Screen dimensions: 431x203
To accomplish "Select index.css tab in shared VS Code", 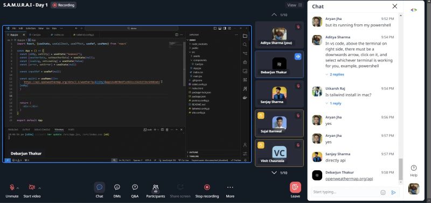I will click(x=58, y=35).
